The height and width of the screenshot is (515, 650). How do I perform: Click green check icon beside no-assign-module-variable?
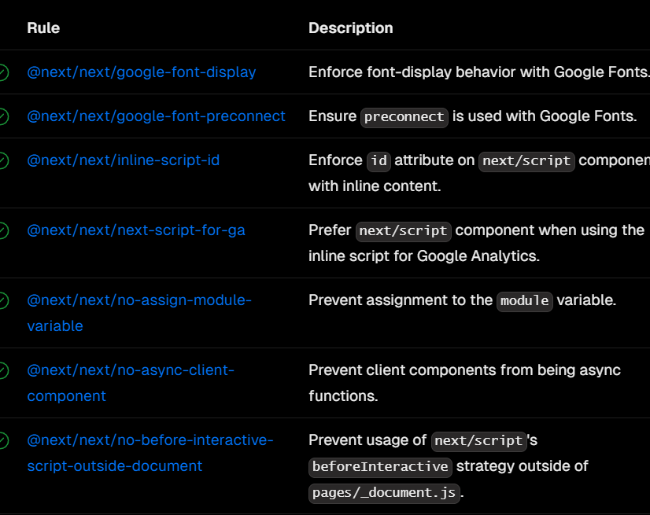pos(2,300)
